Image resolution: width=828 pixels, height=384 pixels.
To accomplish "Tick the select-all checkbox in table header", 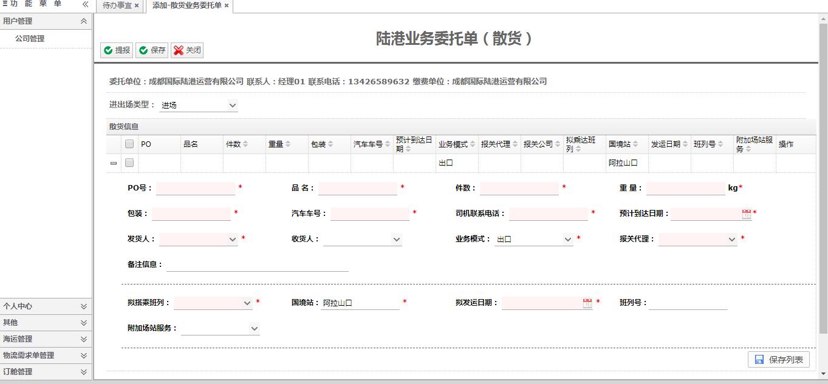I will tap(129, 144).
